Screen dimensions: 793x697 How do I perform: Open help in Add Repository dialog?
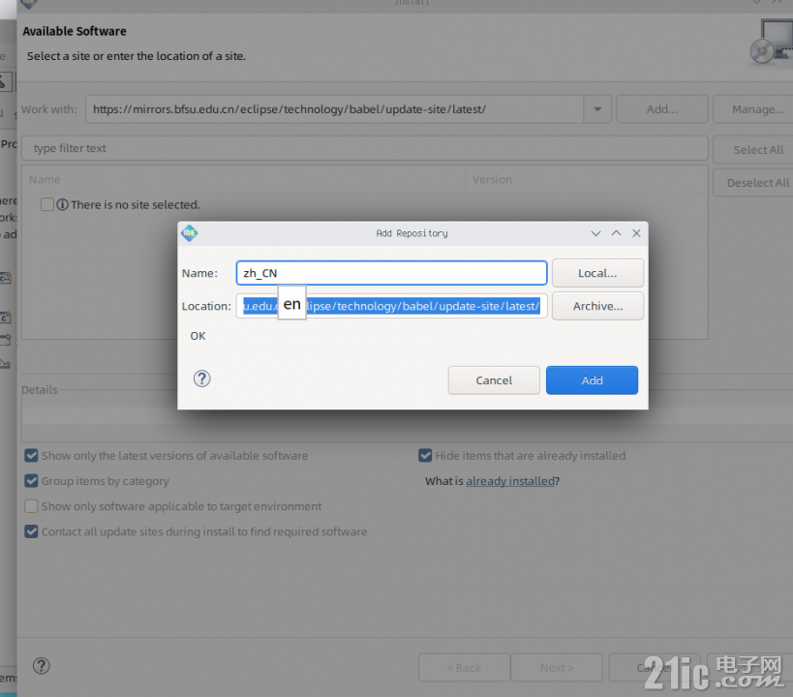coord(201,379)
